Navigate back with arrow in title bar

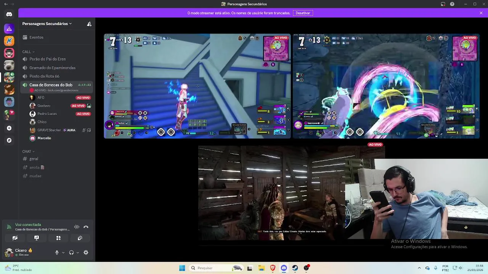point(6,4)
